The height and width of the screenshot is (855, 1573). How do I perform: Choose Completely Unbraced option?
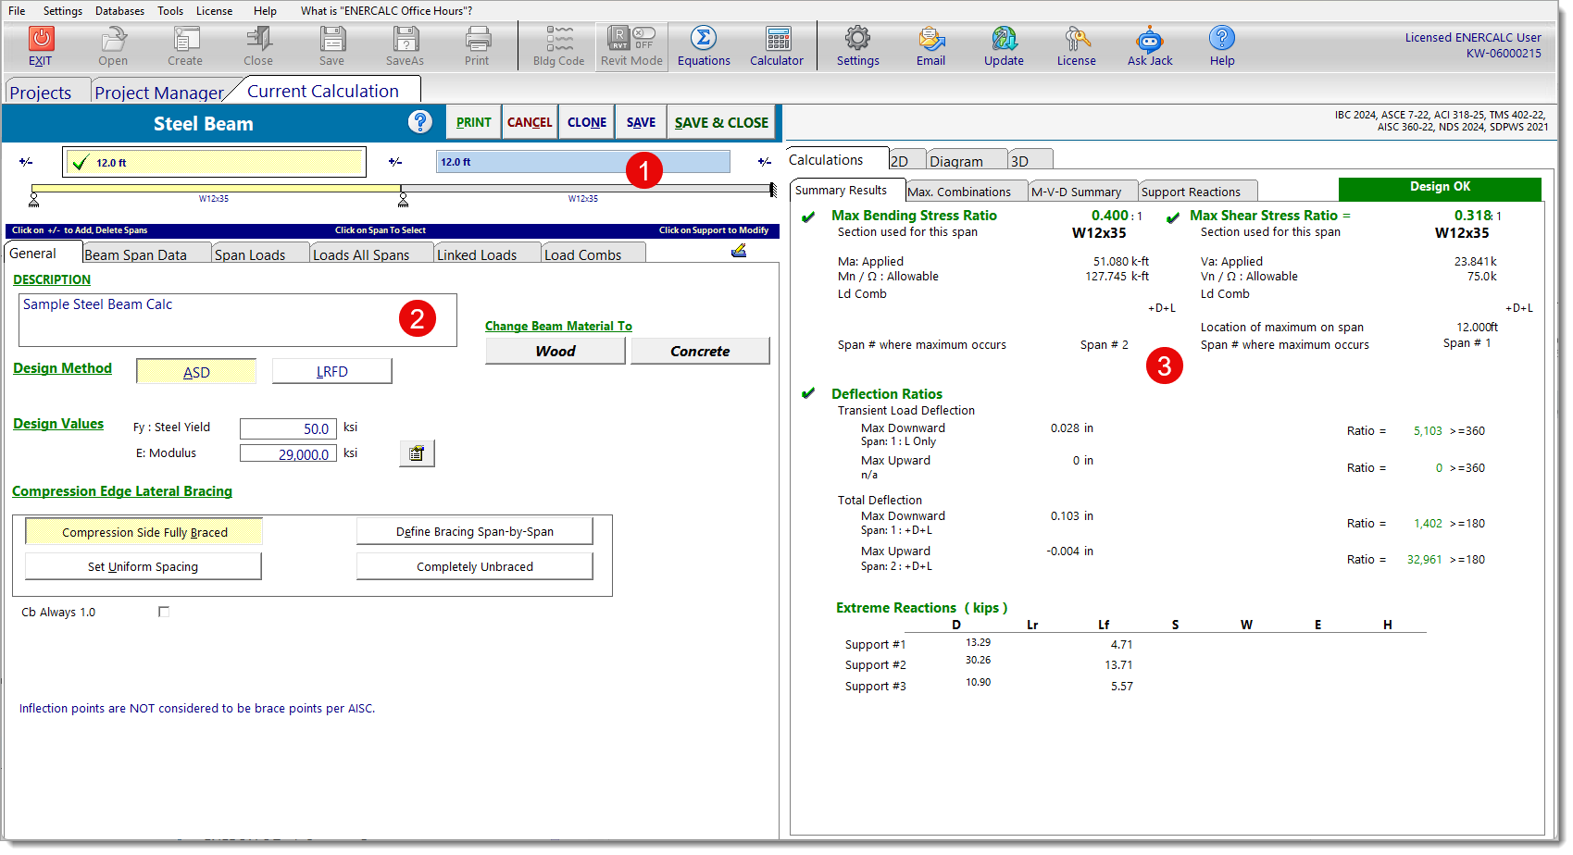(475, 566)
